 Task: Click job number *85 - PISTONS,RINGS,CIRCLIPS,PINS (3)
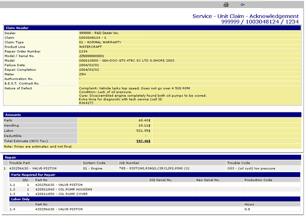(x=154, y=168)
